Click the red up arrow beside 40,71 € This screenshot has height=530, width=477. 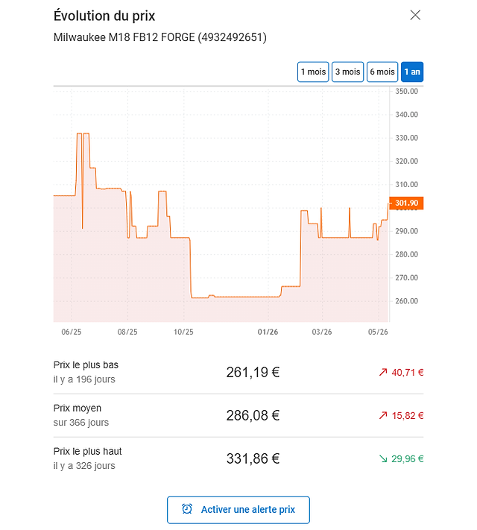coord(383,372)
